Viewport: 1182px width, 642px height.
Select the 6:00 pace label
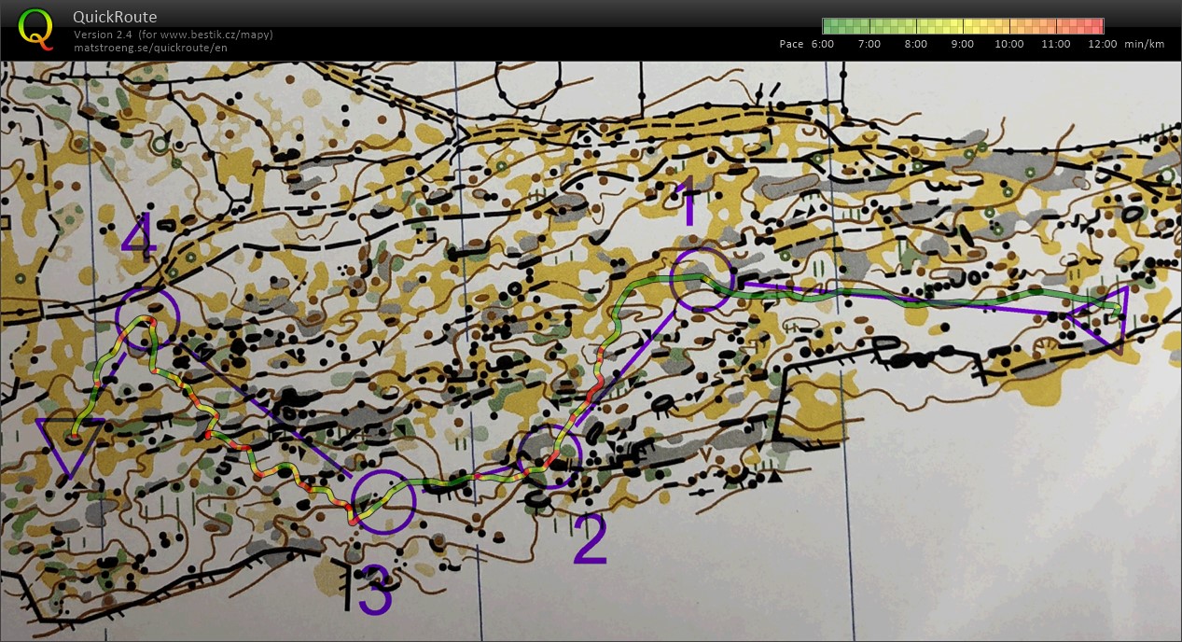point(822,44)
